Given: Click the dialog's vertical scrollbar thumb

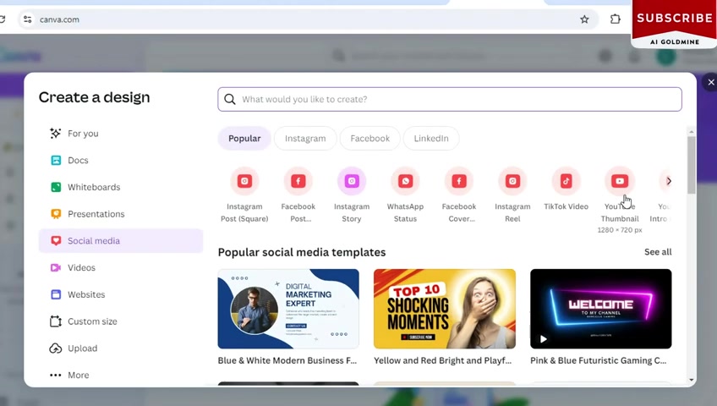Looking at the screenshot, I should click(692, 165).
